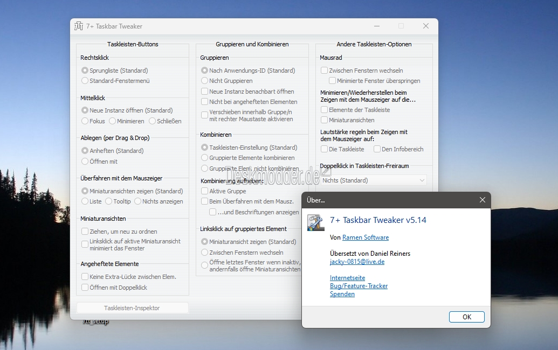This screenshot has width=558, height=350.
Task: Select Schließen for Mittelklick
Action: point(153,121)
